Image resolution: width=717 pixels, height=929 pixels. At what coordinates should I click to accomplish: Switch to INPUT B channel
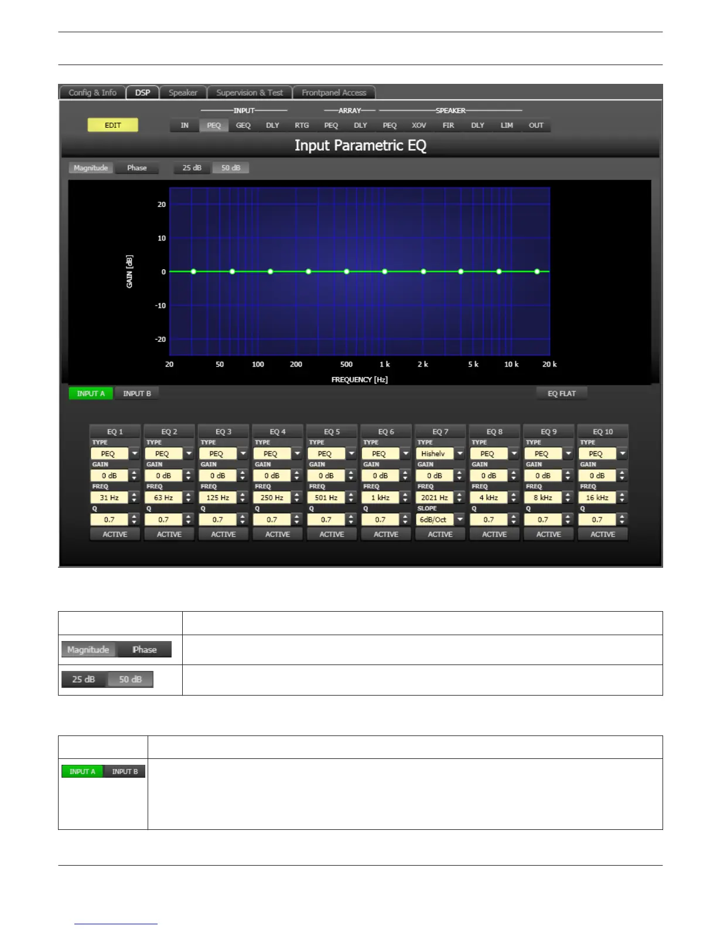137,394
